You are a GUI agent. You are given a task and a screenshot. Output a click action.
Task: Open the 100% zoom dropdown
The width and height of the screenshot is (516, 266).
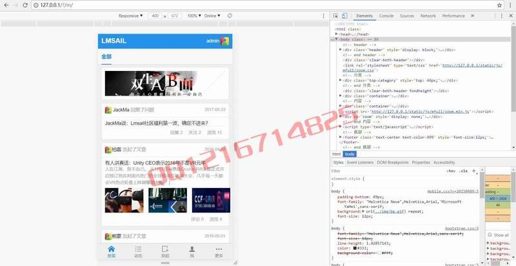tap(194, 15)
